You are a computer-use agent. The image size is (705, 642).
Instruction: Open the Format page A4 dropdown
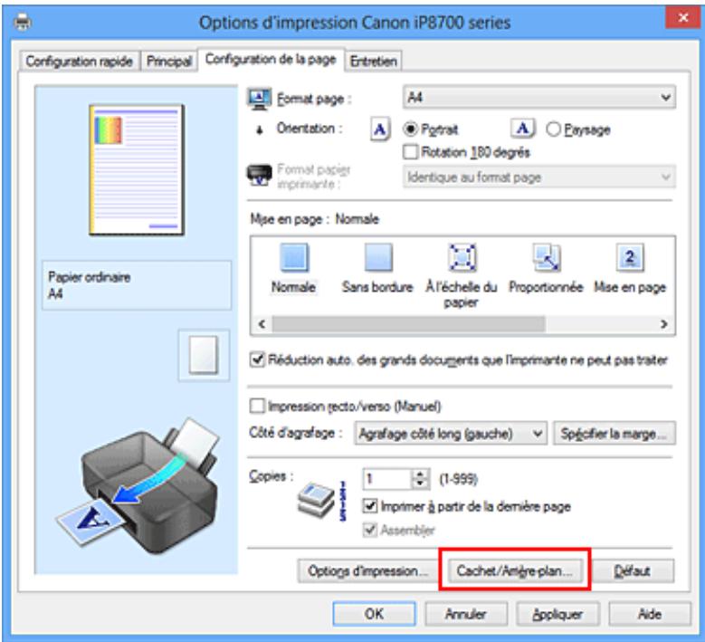tap(539, 97)
